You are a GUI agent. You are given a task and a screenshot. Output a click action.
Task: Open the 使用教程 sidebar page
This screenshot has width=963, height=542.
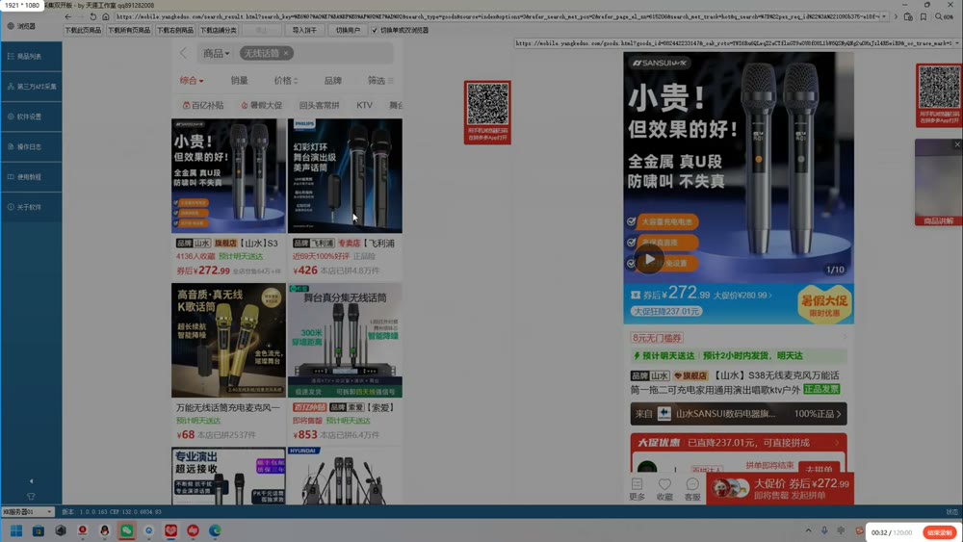pos(31,177)
